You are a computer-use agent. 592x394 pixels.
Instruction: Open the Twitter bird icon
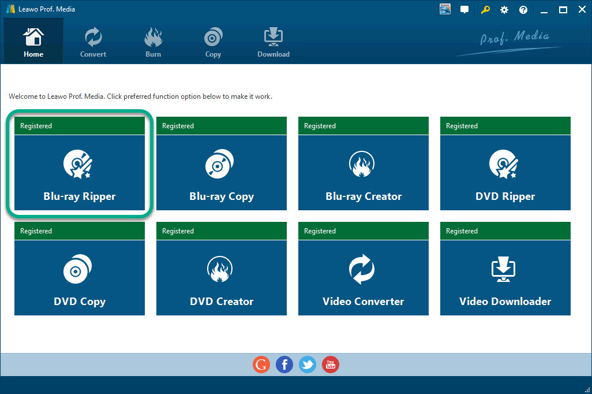pos(308,365)
